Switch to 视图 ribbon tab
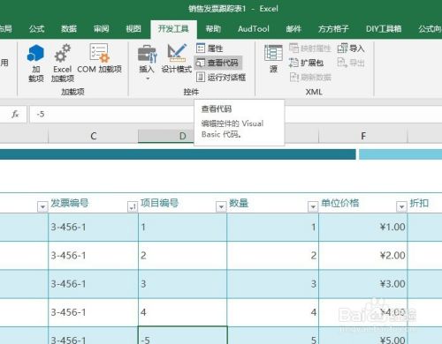 133,29
